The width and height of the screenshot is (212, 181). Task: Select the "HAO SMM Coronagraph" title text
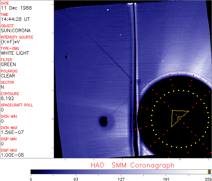pyautogui.click(x=132, y=165)
